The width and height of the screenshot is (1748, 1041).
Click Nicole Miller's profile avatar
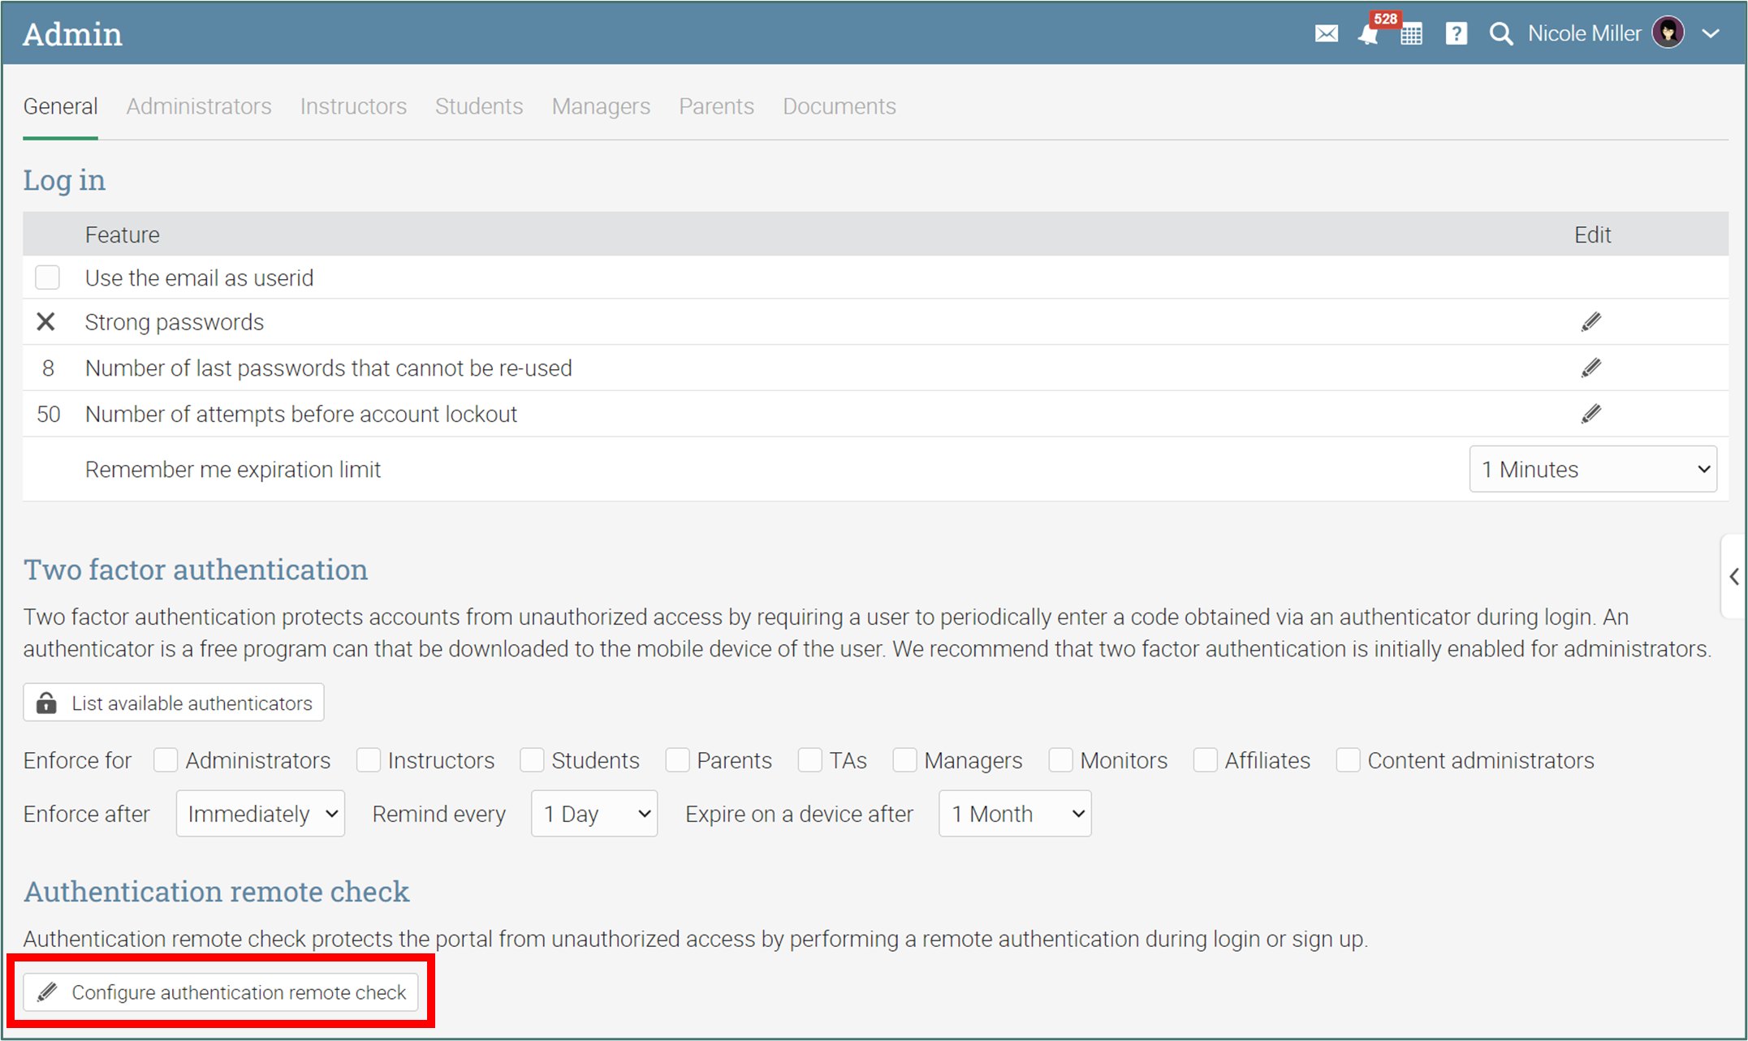click(1668, 33)
